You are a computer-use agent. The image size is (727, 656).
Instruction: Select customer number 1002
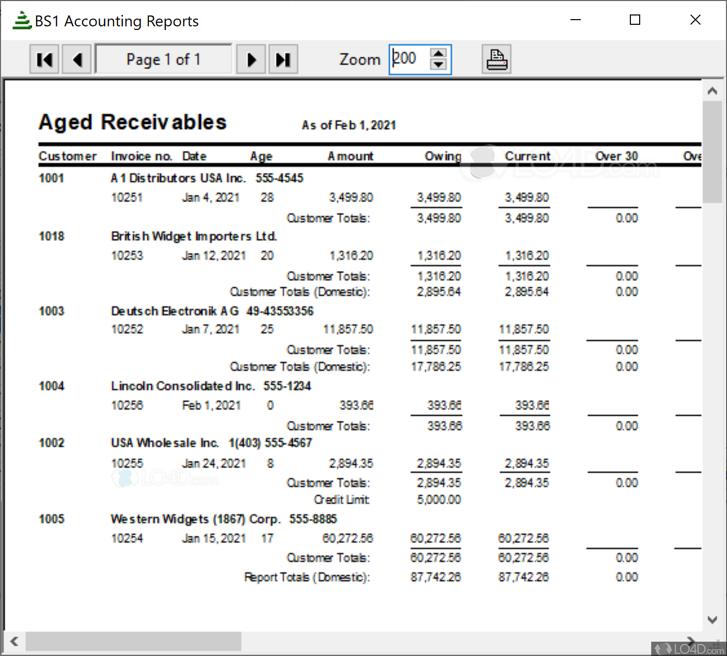[x=52, y=443]
